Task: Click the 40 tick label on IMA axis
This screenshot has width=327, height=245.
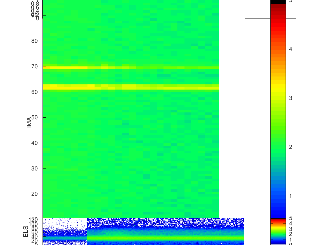Action: 35,143
